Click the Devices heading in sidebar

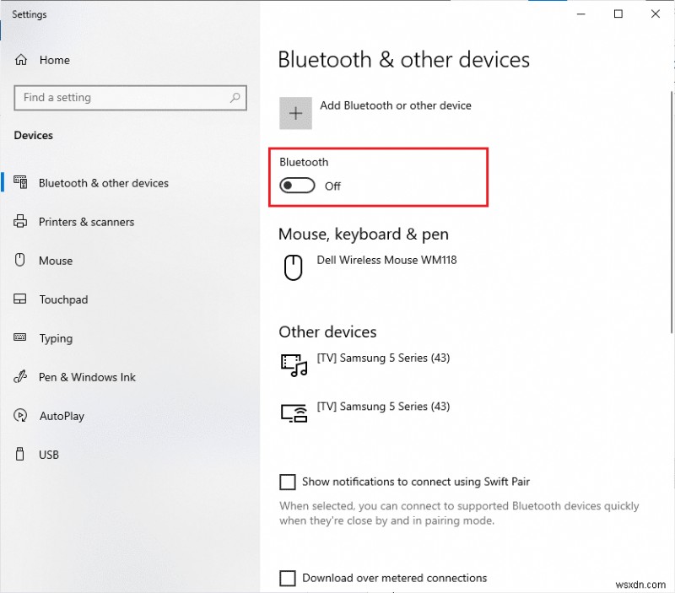point(32,135)
